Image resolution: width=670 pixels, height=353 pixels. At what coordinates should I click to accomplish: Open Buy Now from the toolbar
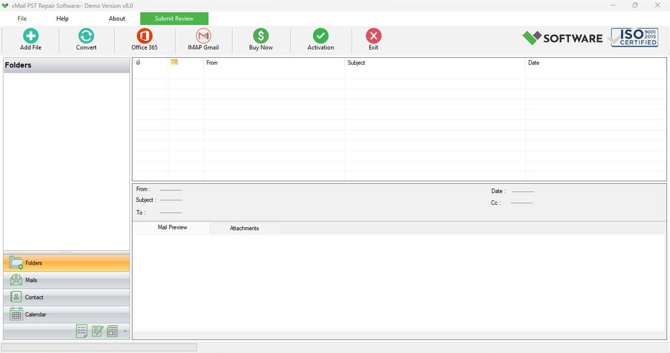click(x=261, y=39)
